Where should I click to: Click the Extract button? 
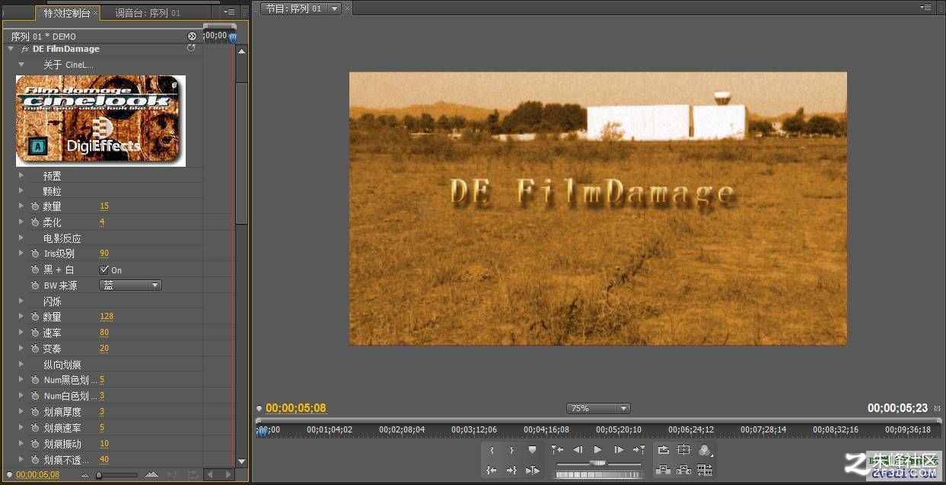(x=684, y=471)
